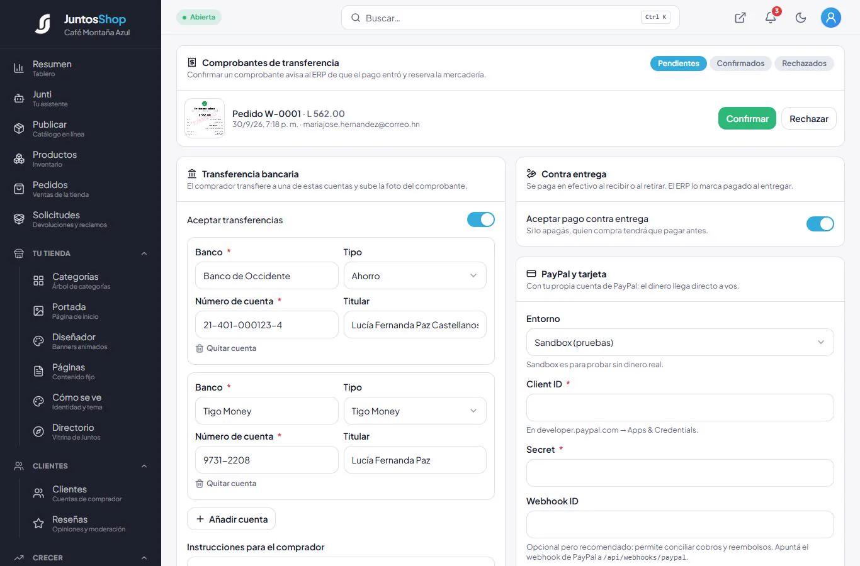
Task: Click the PayPal Client ID field
Action: pos(680,408)
